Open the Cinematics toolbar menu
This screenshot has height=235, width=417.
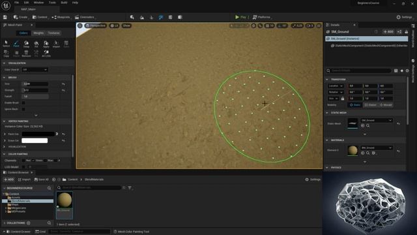(85, 17)
